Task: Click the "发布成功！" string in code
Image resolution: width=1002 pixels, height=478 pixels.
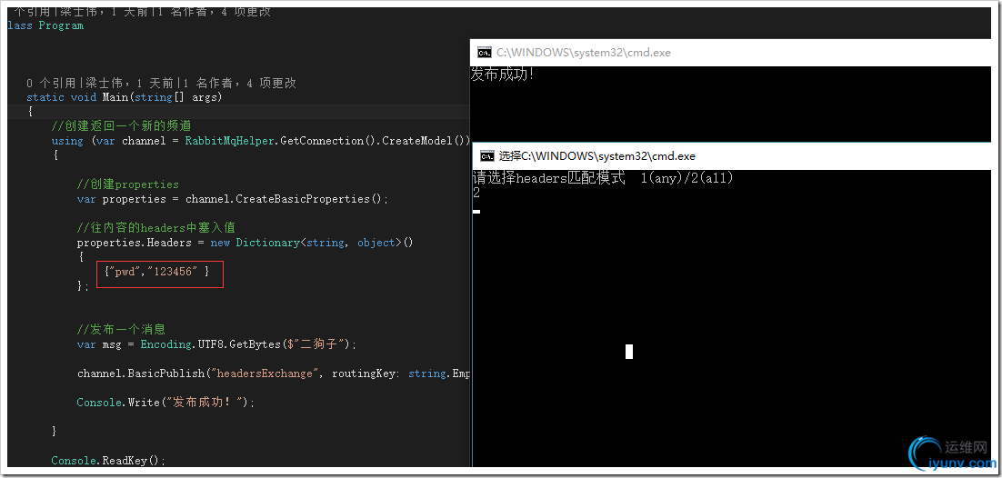Action: pyautogui.click(x=204, y=403)
